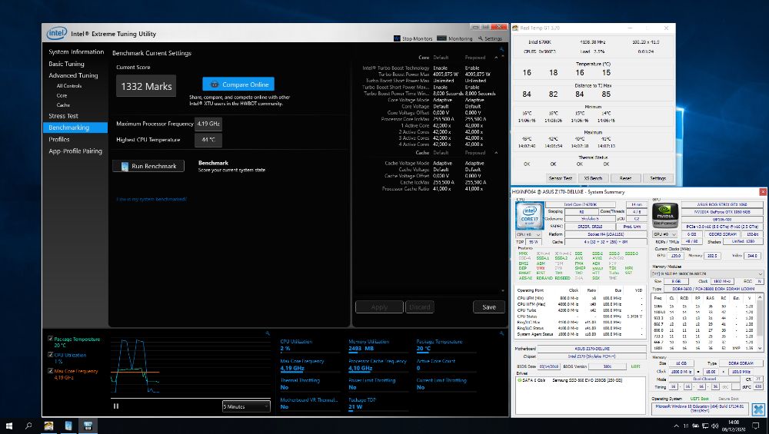Viewport: 769px width, 434px height.
Task: Click the wrench icon above Core settings
Action: tap(501, 49)
